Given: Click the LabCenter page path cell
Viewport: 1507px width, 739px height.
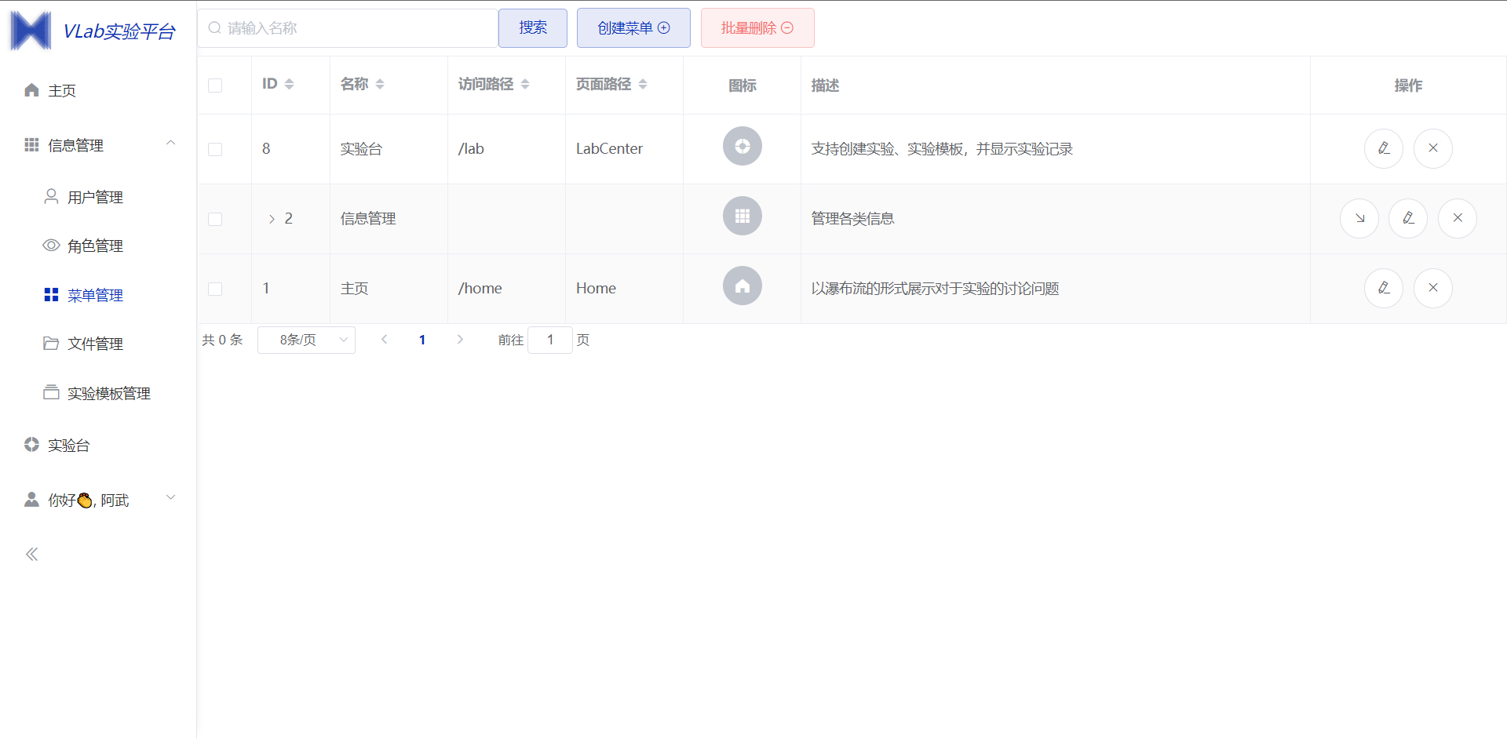Looking at the screenshot, I should coord(624,149).
